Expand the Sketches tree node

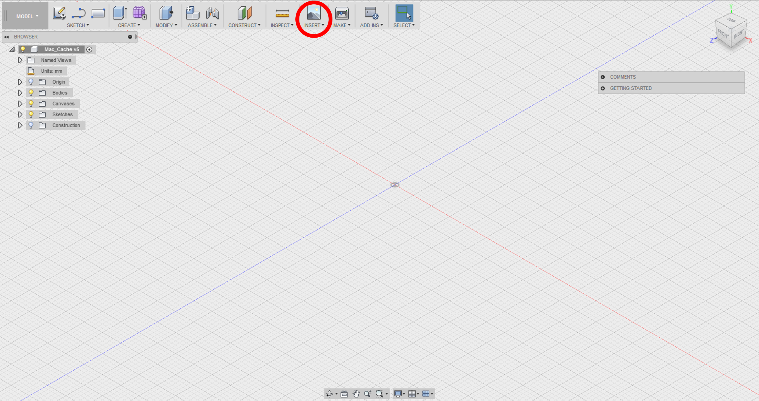tap(20, 115)
